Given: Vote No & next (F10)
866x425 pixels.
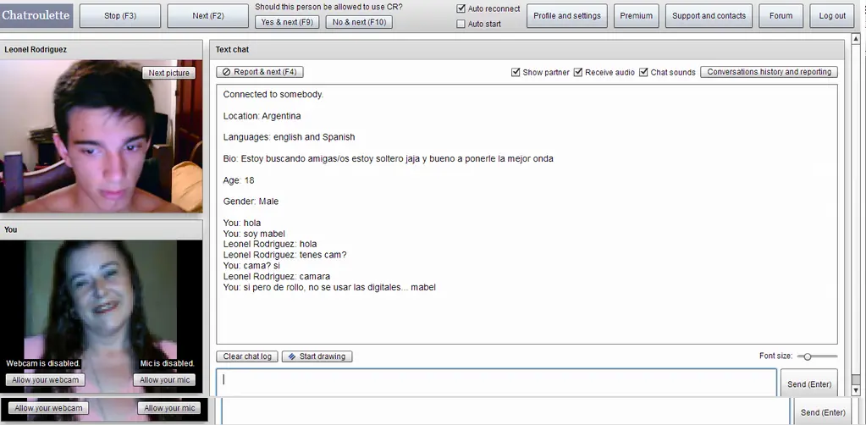Looking at the screenshot, I should [359, 22].
